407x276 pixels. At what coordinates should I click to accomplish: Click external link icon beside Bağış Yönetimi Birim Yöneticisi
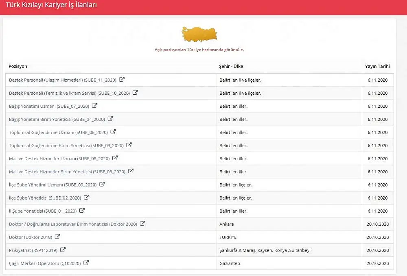click(x=110, y=119)
